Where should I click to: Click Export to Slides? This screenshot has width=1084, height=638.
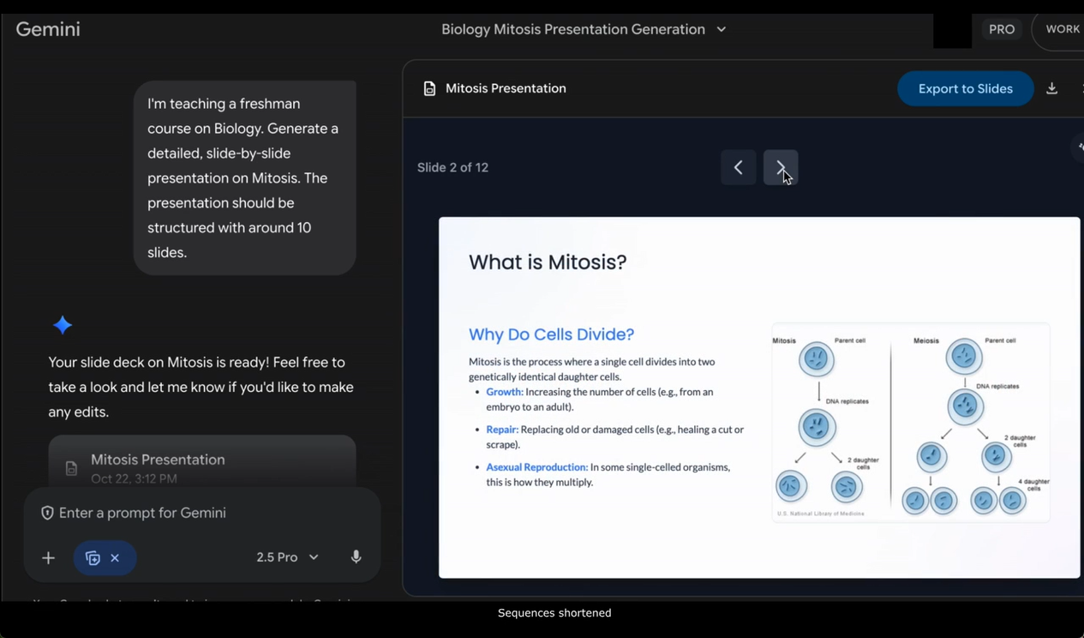tap(965, 87)
